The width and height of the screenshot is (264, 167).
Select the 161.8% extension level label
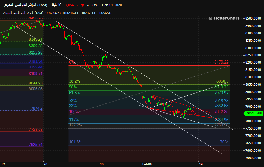pyautogui.click(x=75, y=142)
